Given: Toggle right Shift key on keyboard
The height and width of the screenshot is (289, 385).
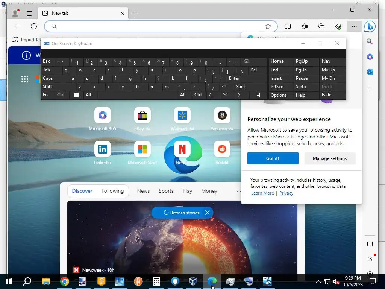Looking at the screenshot, I should coord(250,87).
